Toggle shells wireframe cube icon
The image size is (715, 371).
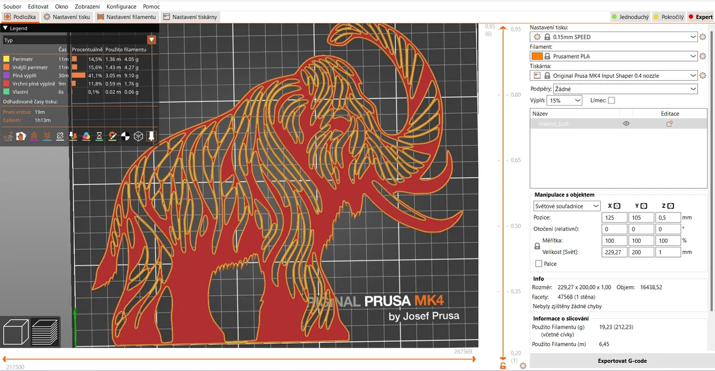click(x=139, y=137)
